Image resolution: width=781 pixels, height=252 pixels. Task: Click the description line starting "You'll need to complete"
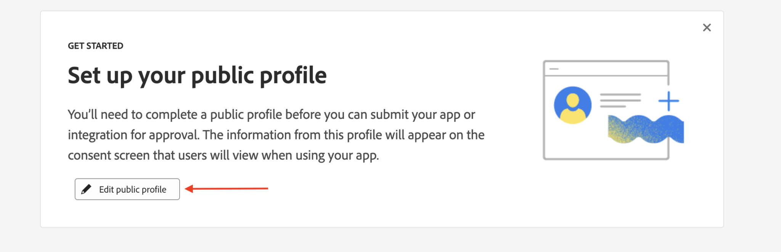tap(272, 114)
